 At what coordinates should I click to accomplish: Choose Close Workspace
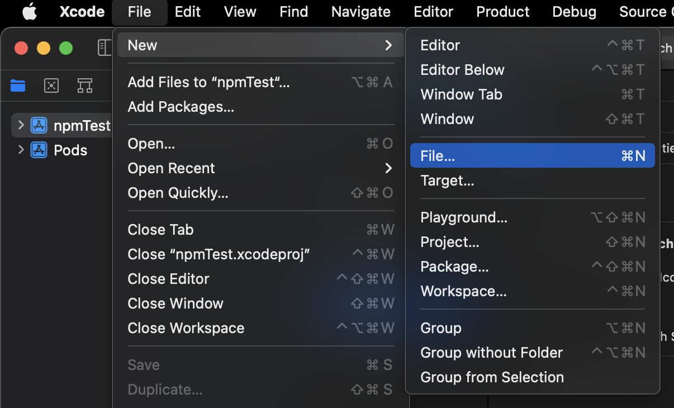pyautogui.click(x=260, y=328)
